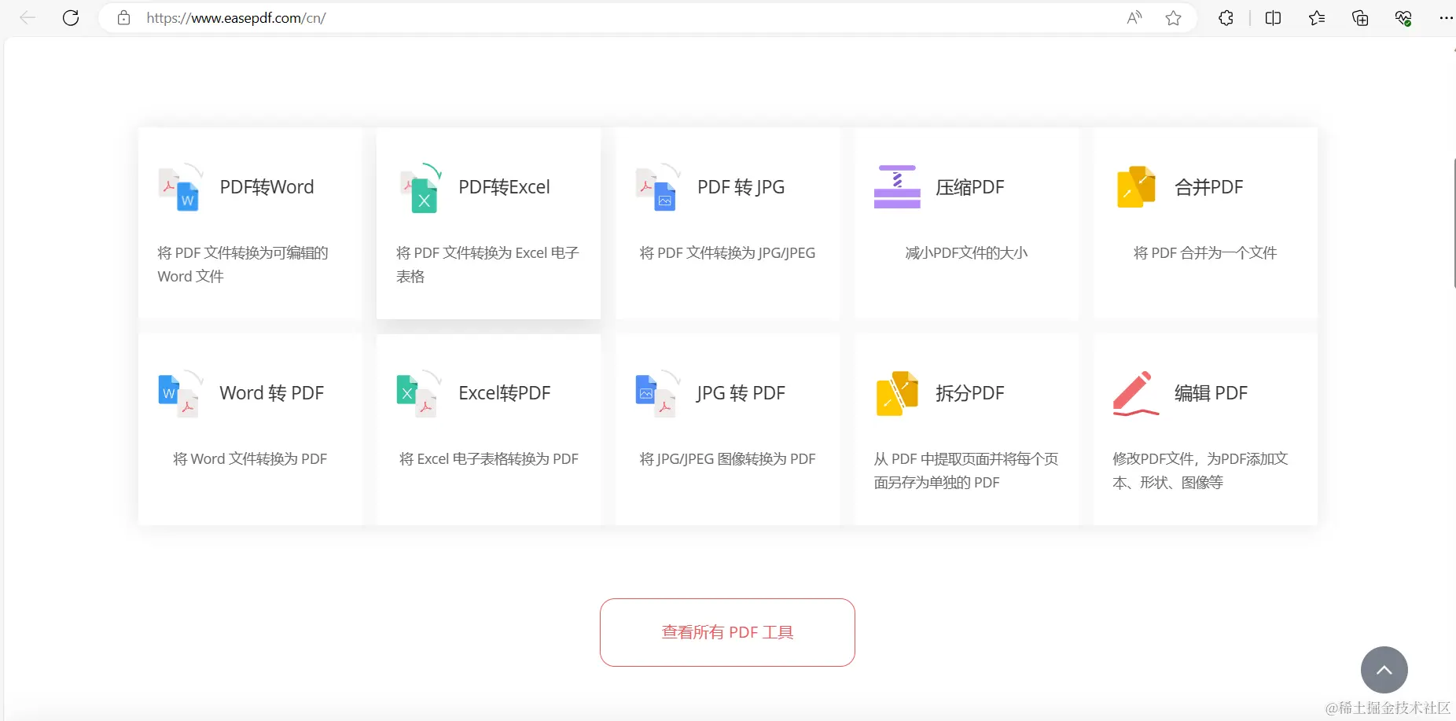Click the scroll-to-top arrow button
The height and width of the screenshot is (721, 1456).
click(x=1384, y=670)
